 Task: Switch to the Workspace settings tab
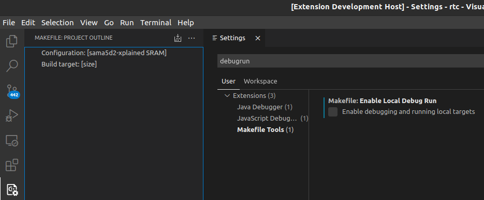(260, 81)
